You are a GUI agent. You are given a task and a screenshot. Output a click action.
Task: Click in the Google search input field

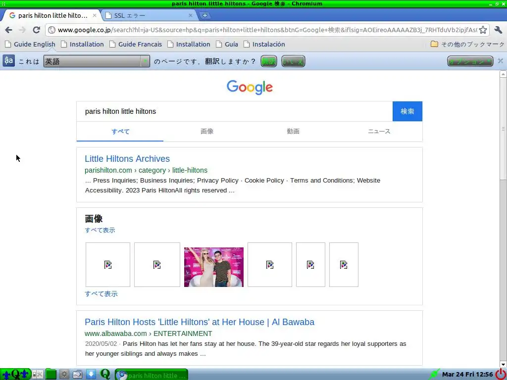pyautogui.click(x=234, y=111)
